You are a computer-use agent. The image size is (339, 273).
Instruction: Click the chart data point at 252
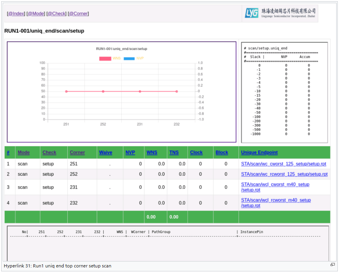pyautogui.click(x=103, y=92)
